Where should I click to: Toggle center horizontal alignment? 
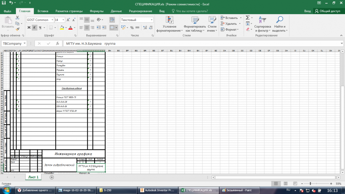(87, 28)
